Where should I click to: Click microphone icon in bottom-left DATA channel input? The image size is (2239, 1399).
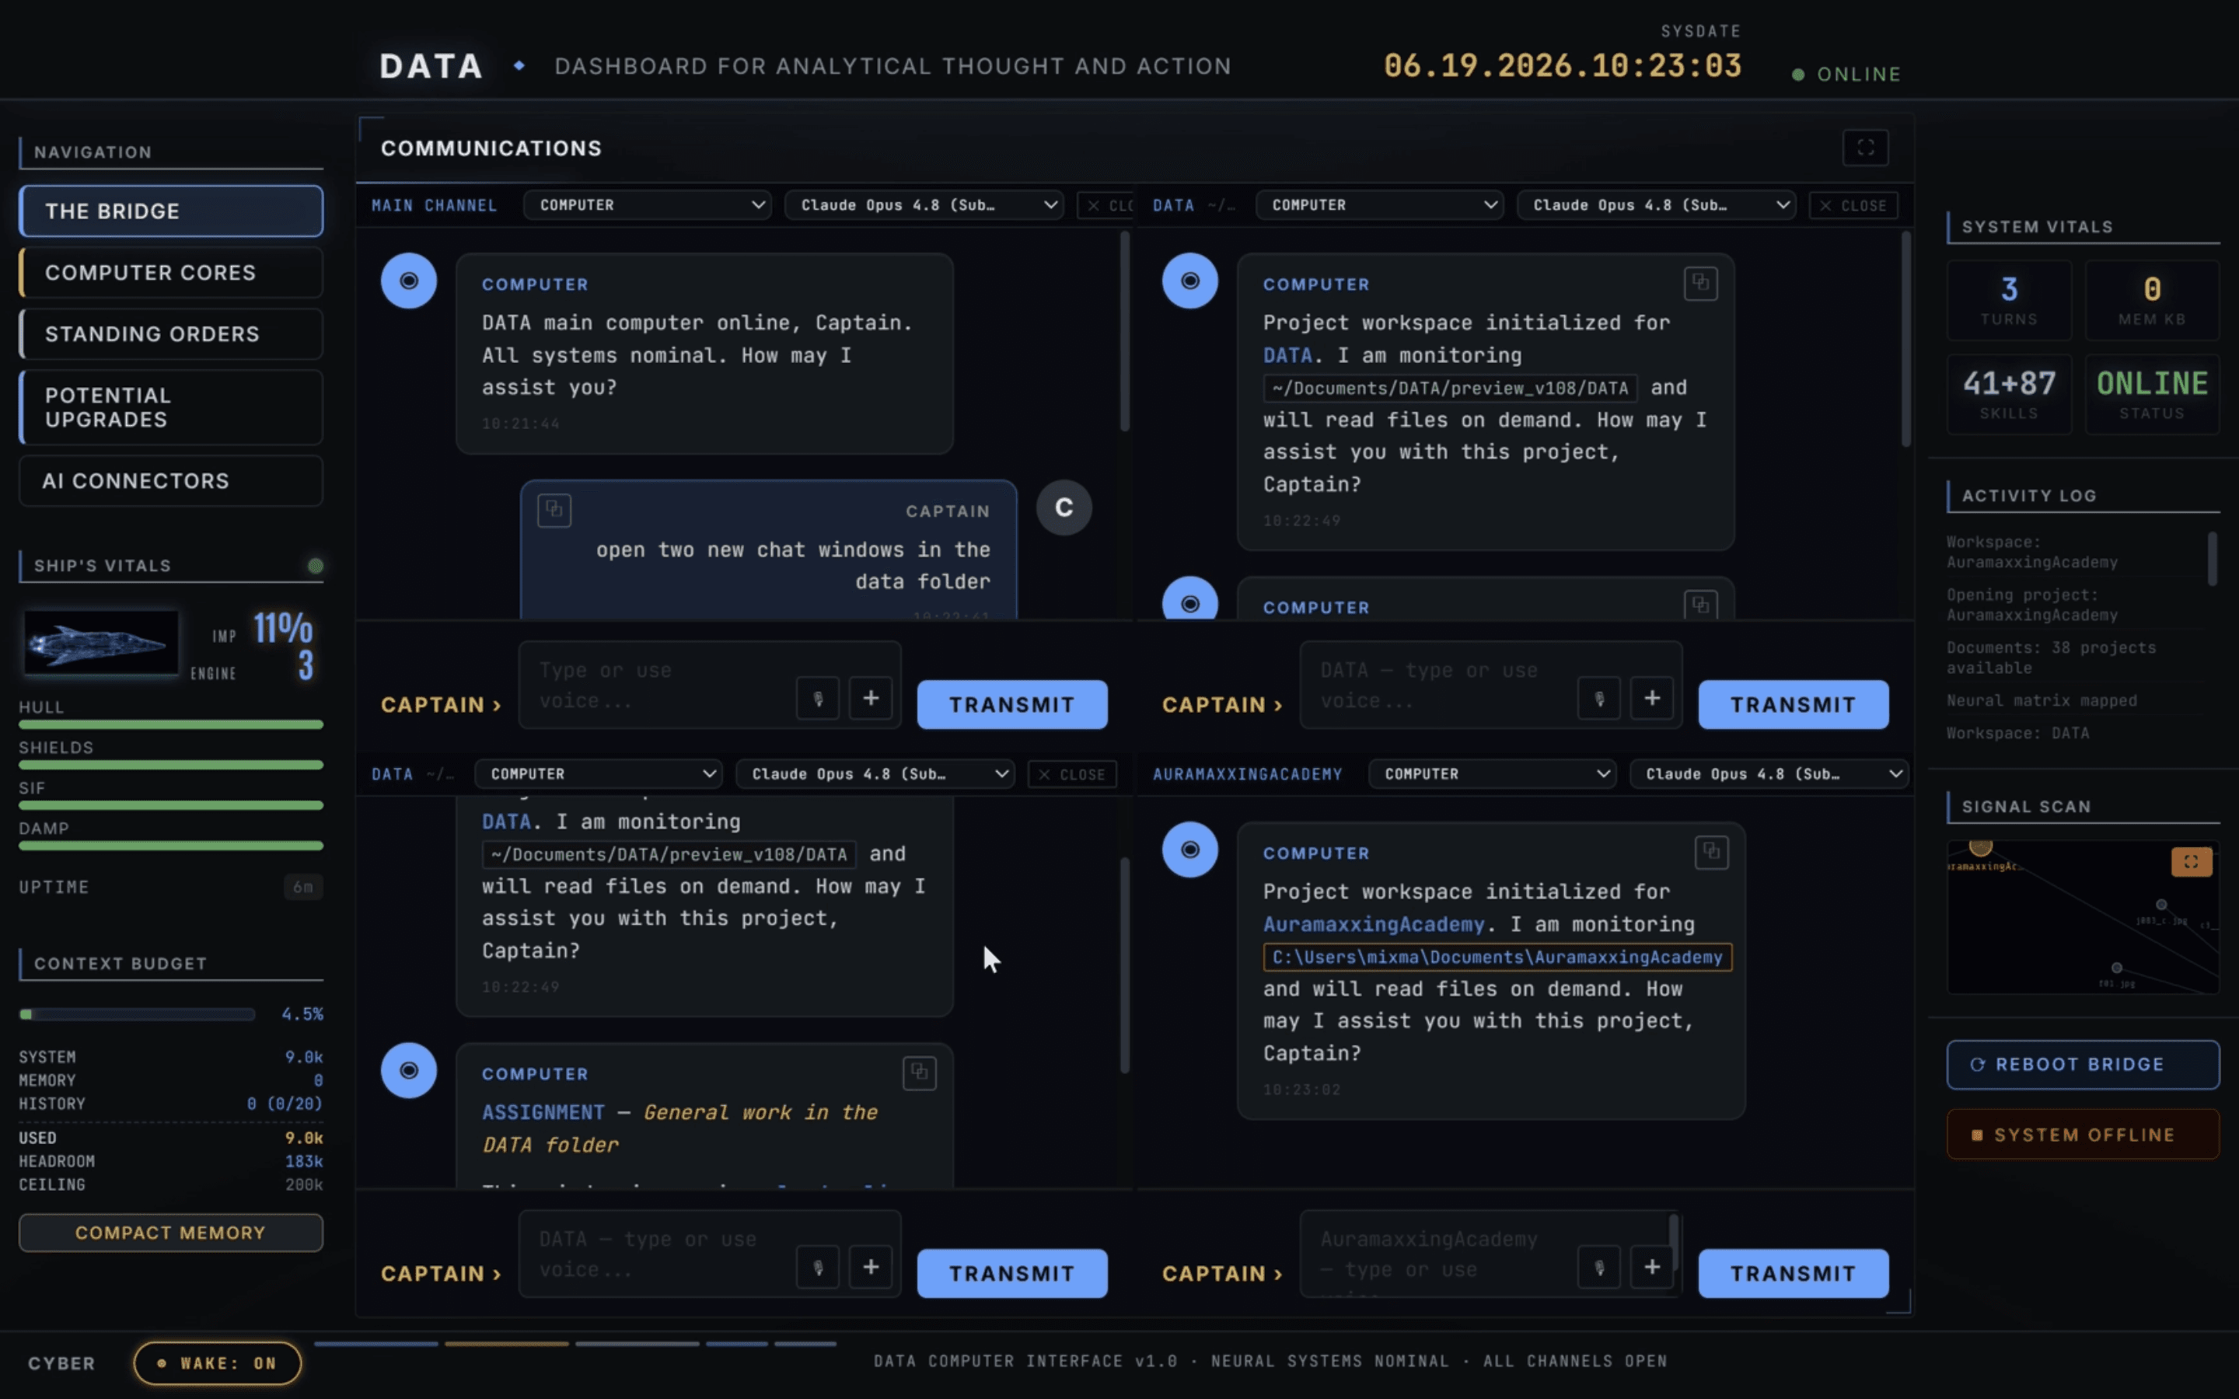pyautogui.click(x=818, y=1267)
